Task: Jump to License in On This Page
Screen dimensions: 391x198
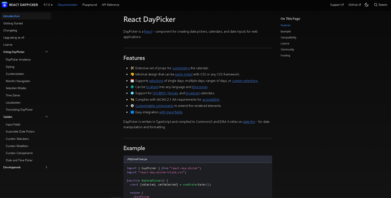Action: (x=285, y=44)
